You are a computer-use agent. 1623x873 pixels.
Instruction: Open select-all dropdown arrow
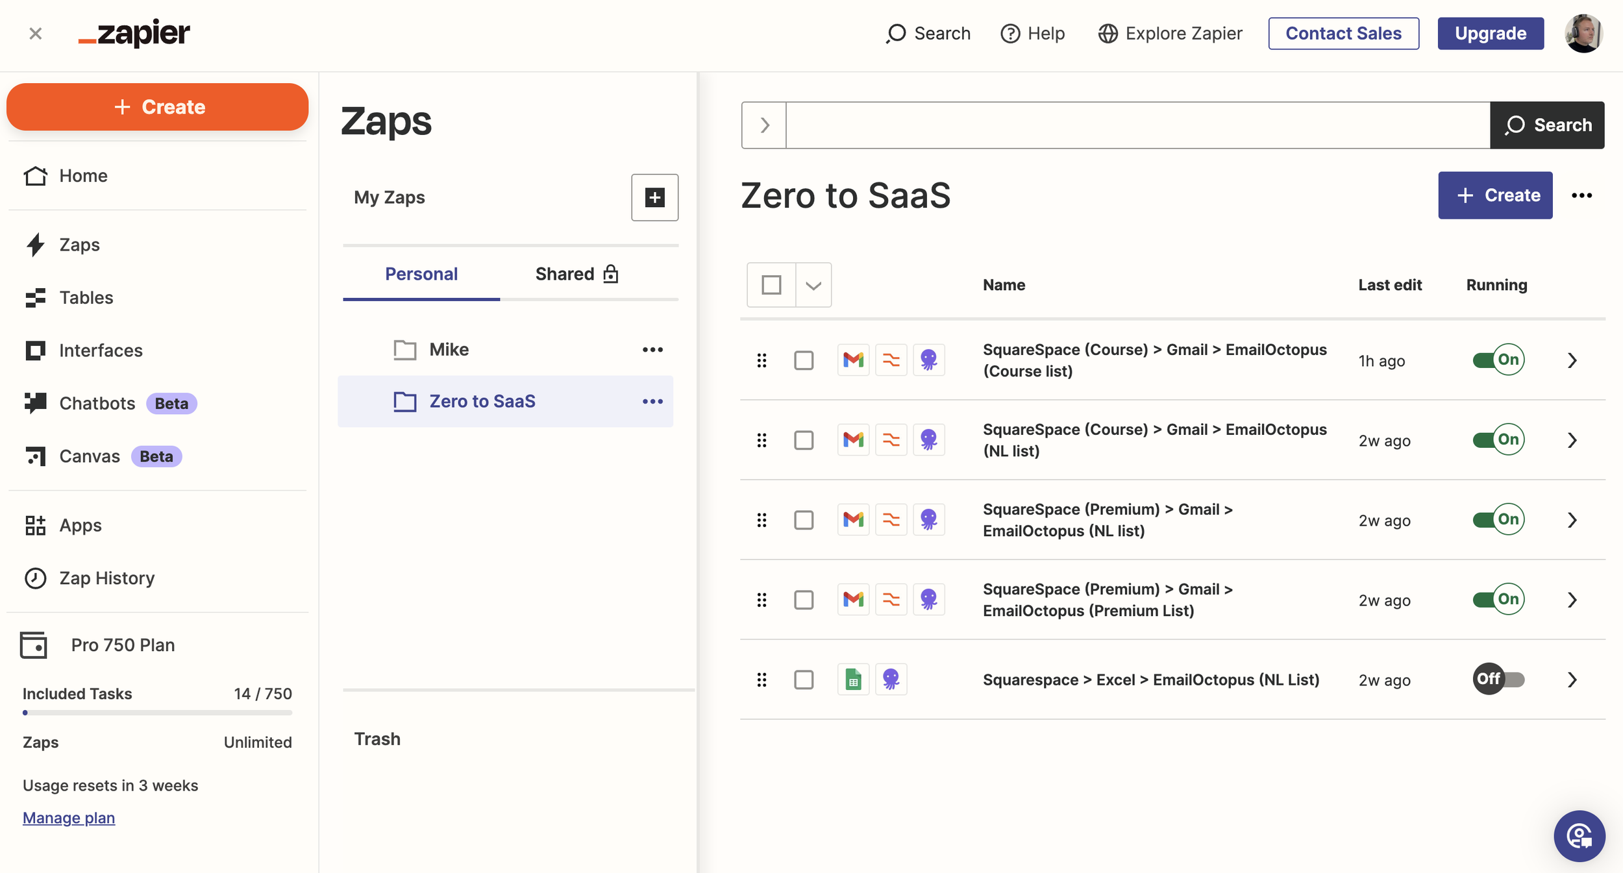point(813,285)
